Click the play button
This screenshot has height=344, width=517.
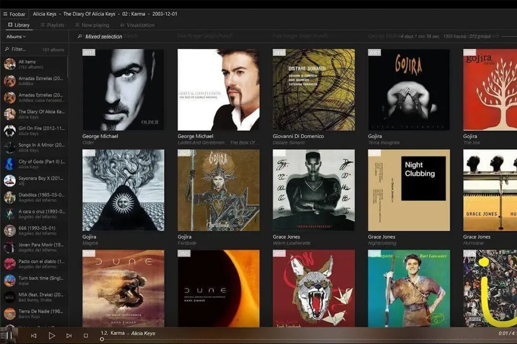tap(52, 336)
